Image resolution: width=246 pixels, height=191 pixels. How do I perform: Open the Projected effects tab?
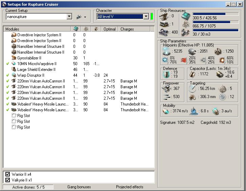(130, 187)
